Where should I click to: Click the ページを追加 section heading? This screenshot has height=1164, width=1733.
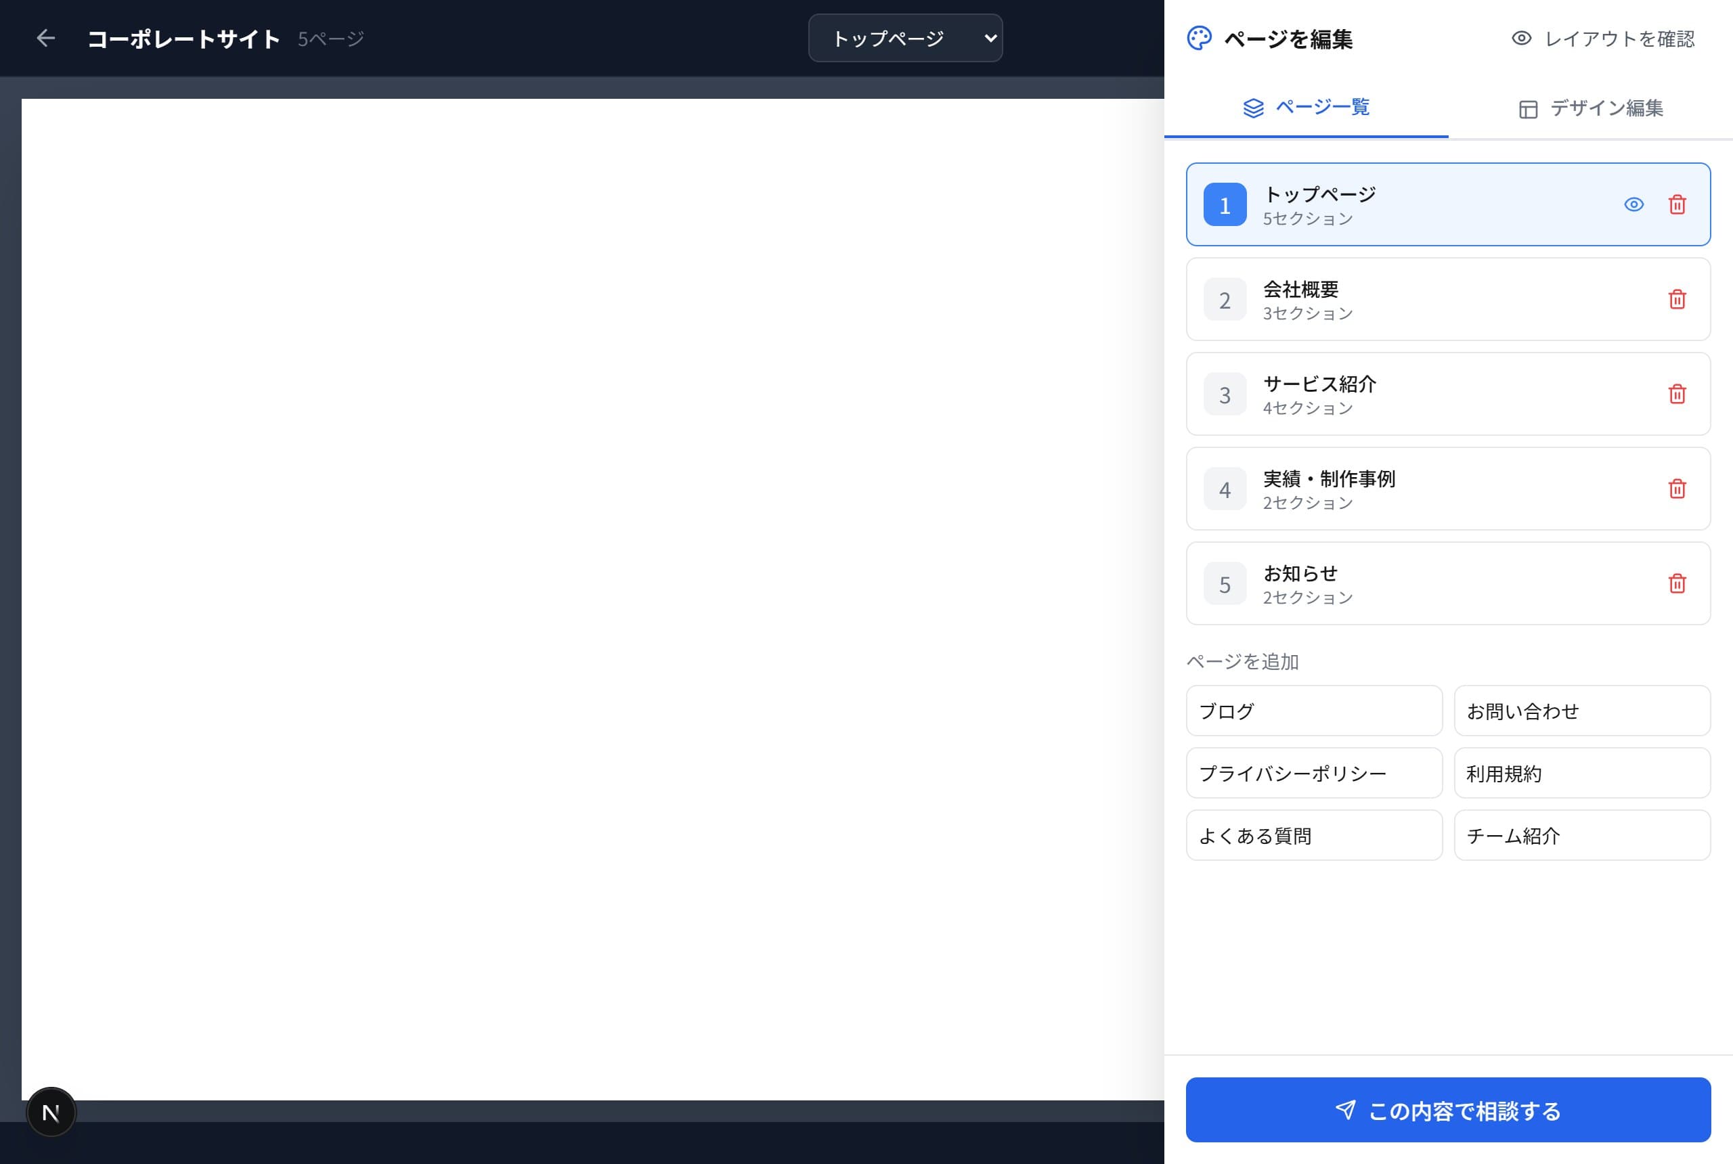coord(1242,661)
